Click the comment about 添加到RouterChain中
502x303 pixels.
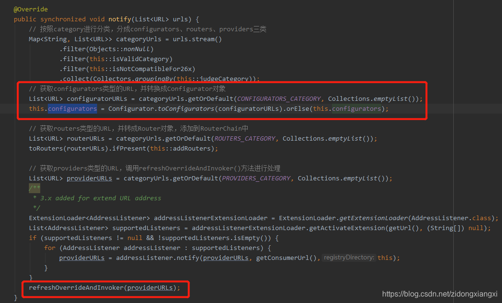(139, 128)
